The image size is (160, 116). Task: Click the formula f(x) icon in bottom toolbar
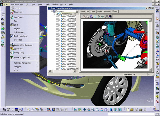coord(4,109)
